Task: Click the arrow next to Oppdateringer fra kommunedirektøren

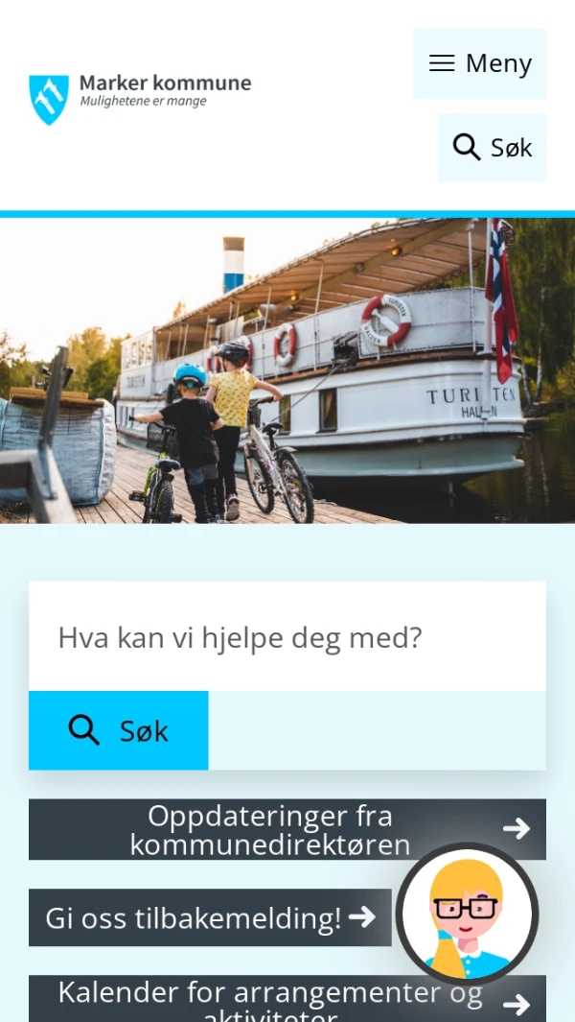Action: coord(517,829)
